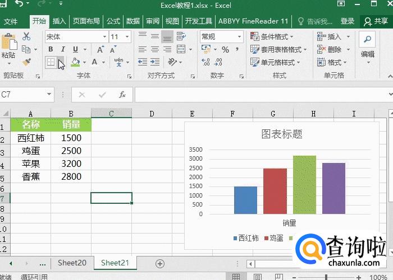
Task: Open the 文件 file tab
Action: [11, 21]
